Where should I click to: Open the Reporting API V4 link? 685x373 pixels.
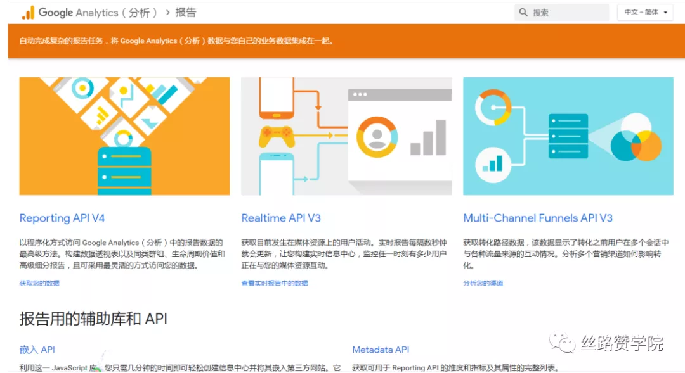click(x=62, y=218)
